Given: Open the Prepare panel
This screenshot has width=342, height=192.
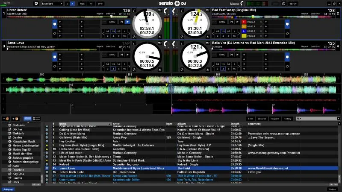Looking at the screenshot, I should 275,118.
